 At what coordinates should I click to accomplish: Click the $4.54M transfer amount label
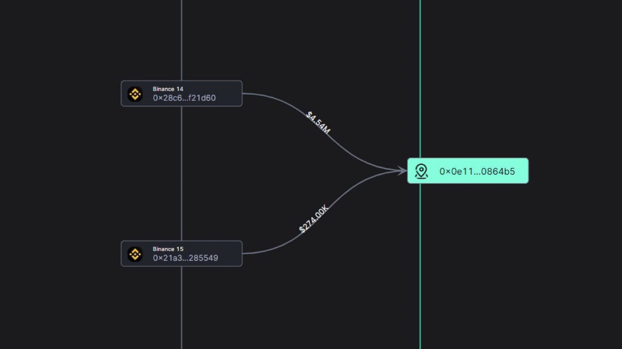pos(318,122)
